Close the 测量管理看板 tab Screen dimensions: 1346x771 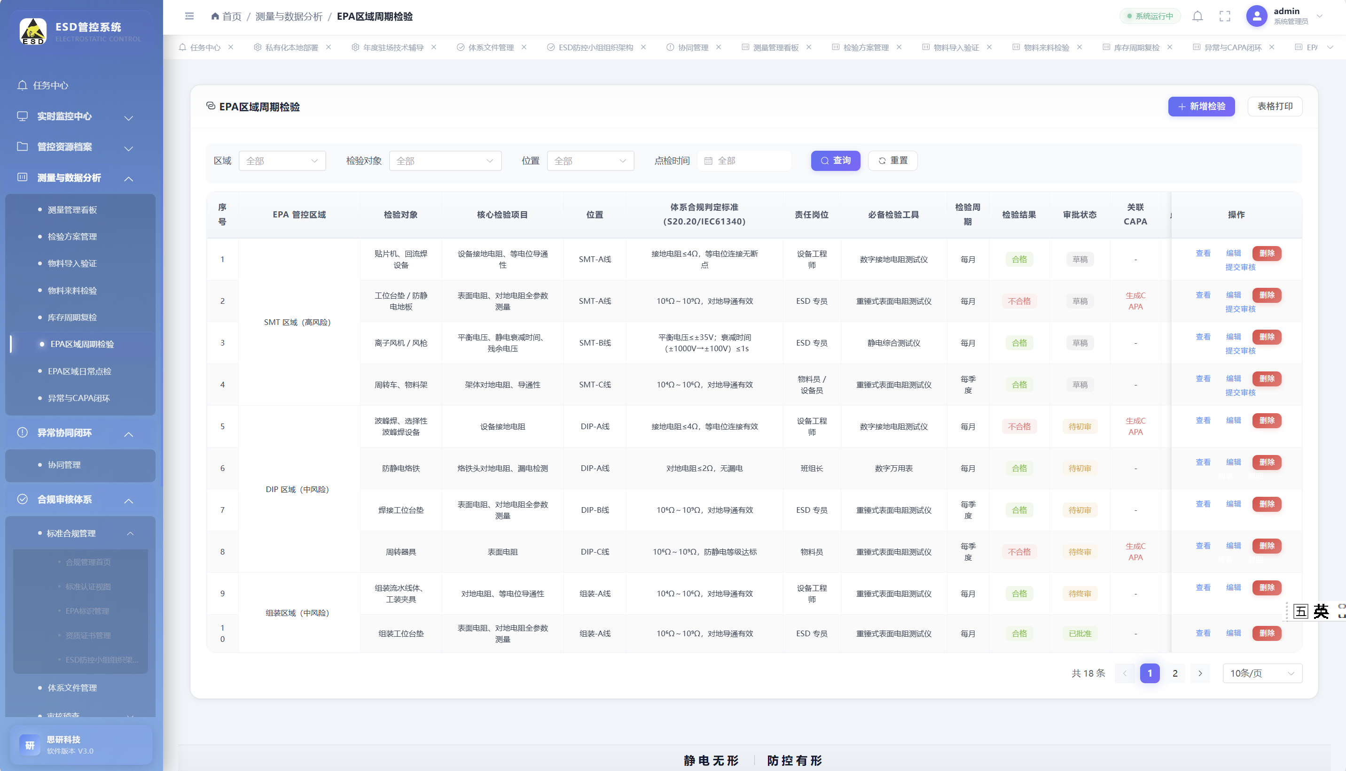click(x=809, y=47)
